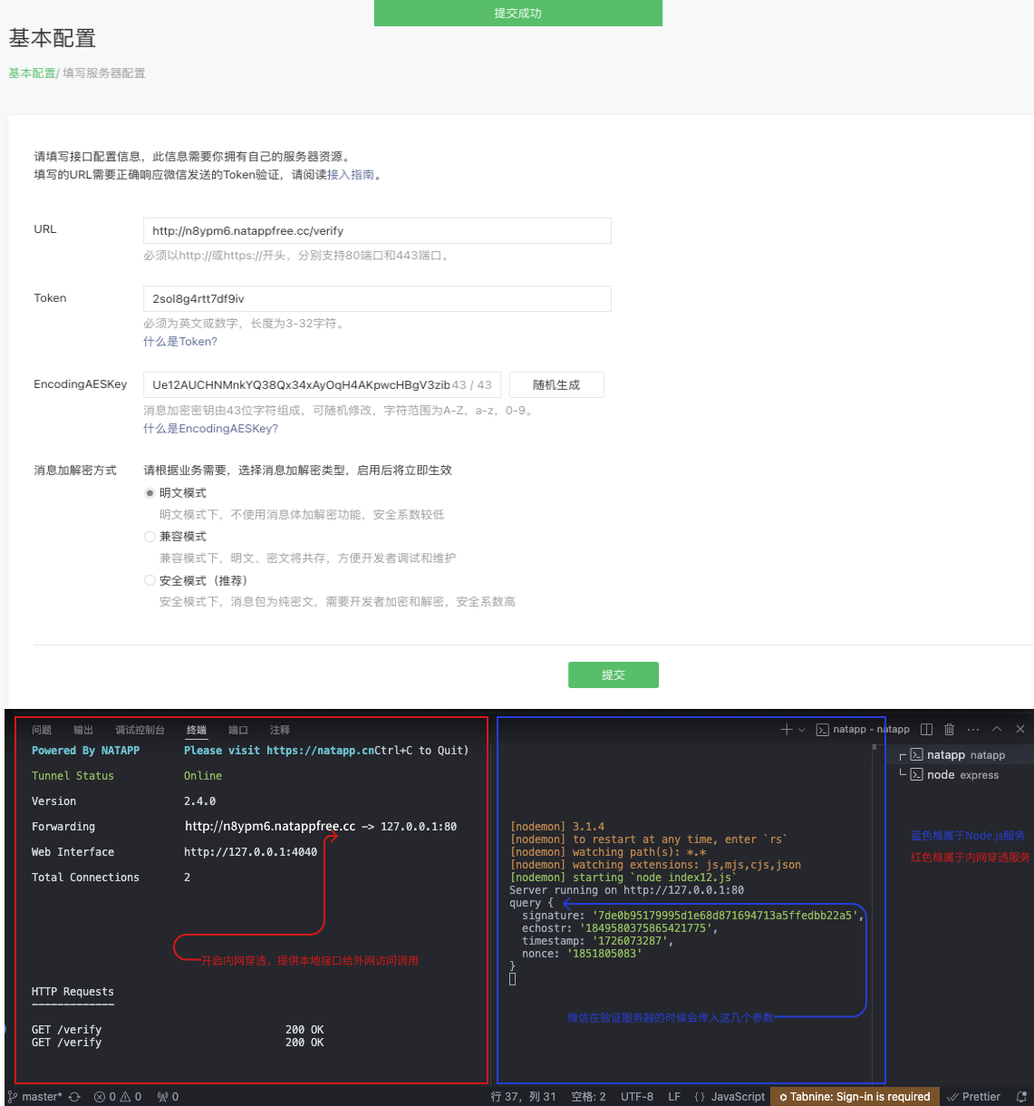This screenshot has height=1106, width=1034.
Task: Switch to the 调试控制台 panel tab
Action: (x=140, y=730)
